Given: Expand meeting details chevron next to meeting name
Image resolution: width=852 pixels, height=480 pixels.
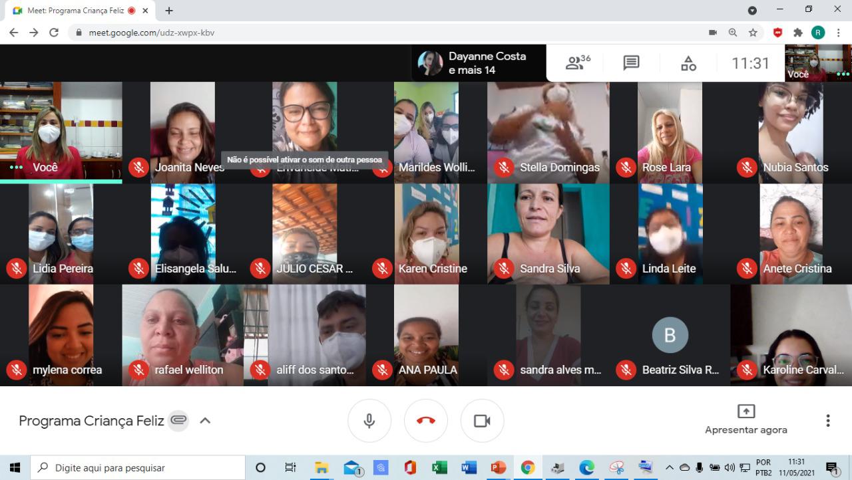Looking at the screenshot, I should 205,420.
